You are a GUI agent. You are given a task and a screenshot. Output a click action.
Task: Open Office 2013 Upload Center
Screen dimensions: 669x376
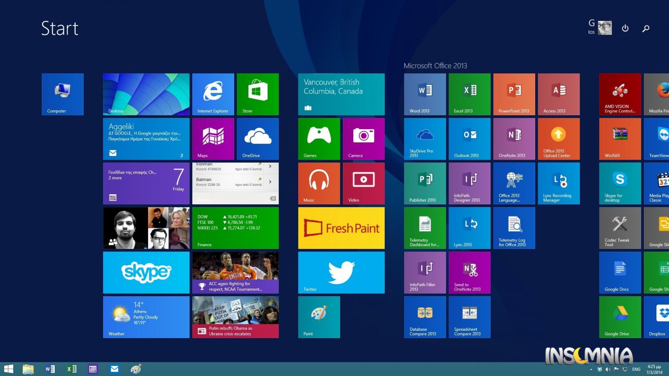pyautogui.click(x=559, y=139)
